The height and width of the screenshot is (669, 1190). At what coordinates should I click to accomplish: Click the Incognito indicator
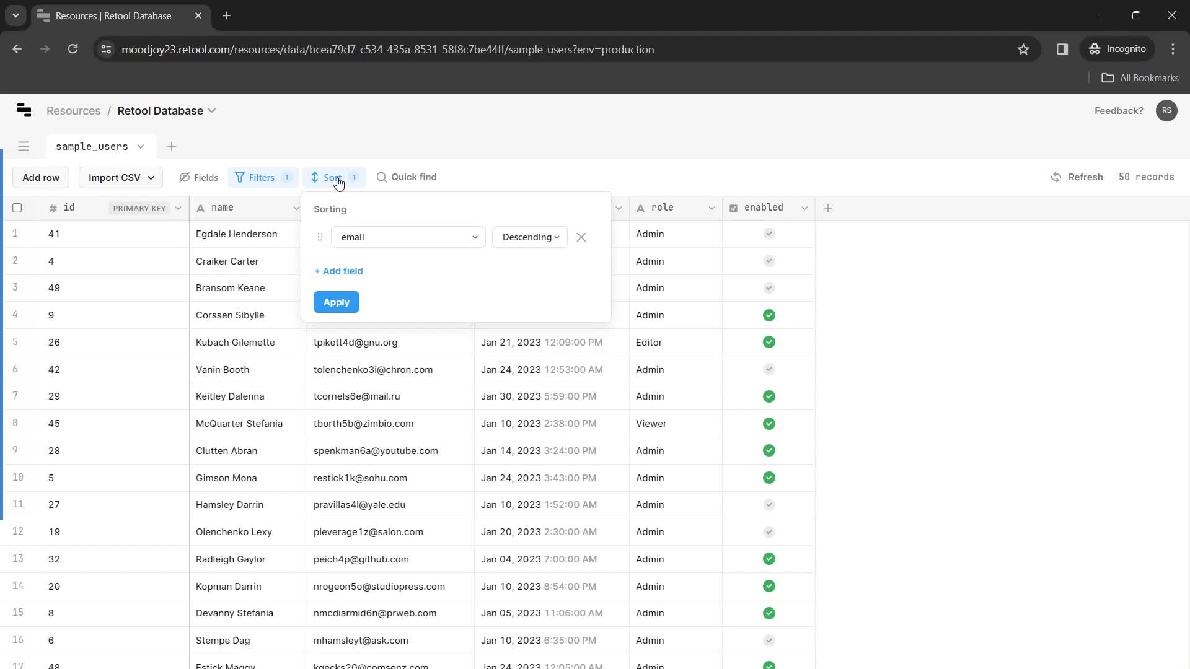tap(1117, 49)
